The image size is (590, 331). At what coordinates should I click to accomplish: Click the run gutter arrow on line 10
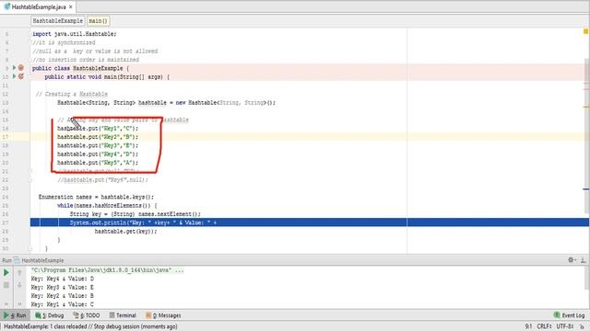15,76
